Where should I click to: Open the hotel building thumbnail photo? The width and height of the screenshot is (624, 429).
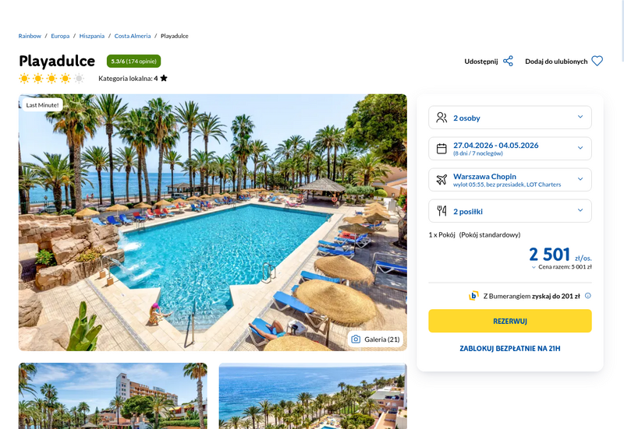(x=113, y=396)
